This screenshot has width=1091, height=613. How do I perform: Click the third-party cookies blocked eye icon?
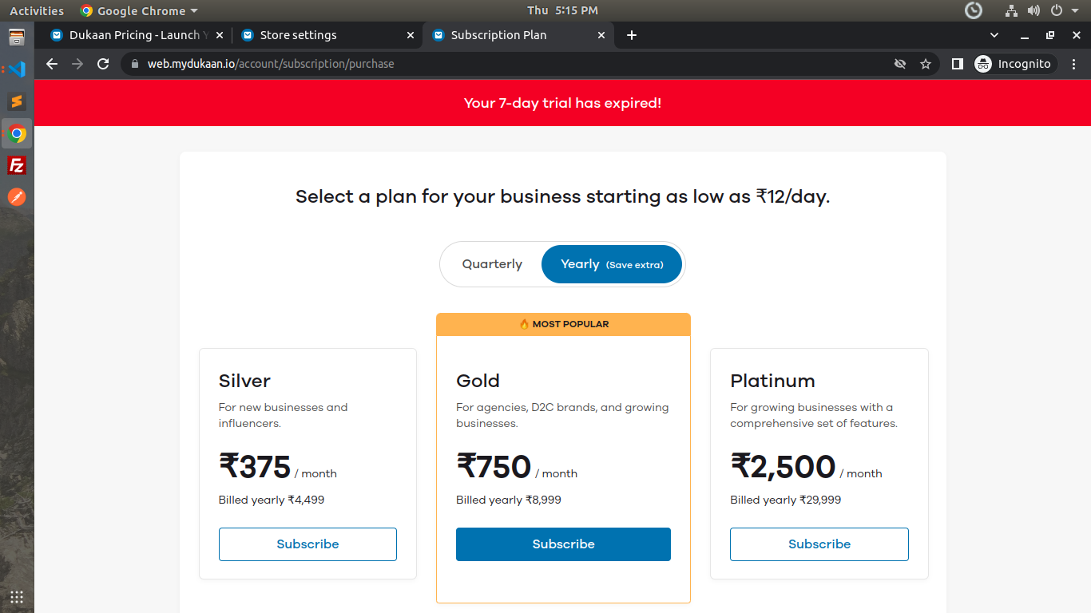pos(900,64)
